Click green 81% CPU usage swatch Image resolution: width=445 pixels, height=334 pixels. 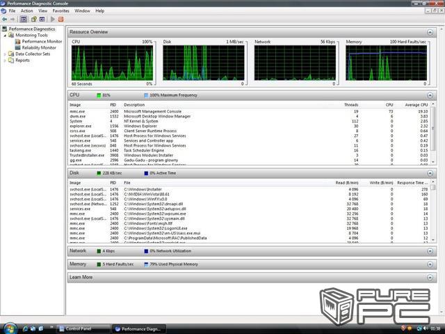tap(99, 95)
